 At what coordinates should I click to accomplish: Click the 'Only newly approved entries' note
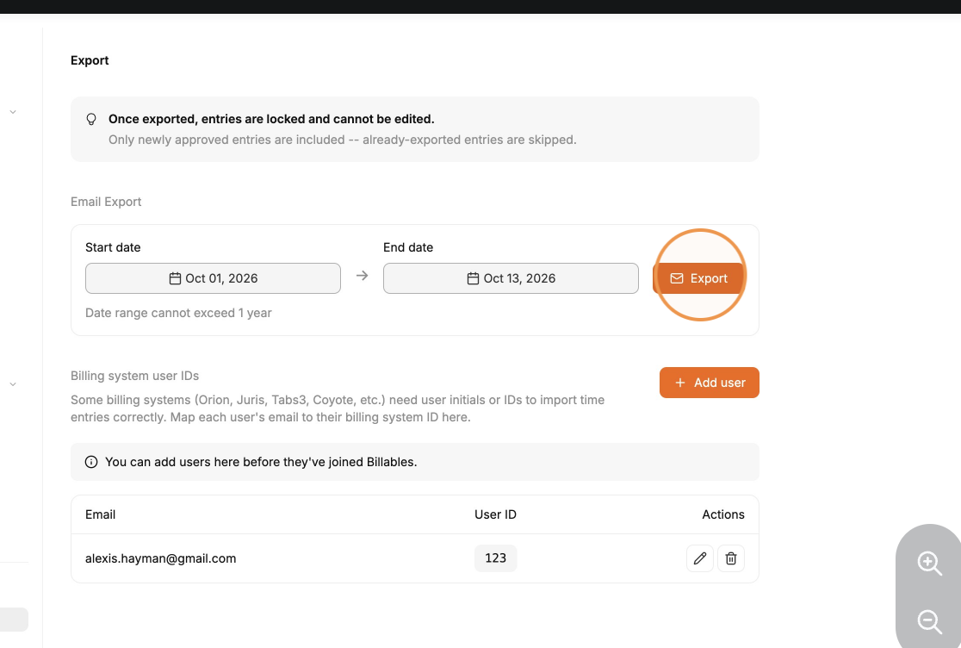343,140
